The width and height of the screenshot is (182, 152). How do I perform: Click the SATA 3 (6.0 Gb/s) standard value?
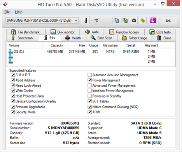click(146, 123)
